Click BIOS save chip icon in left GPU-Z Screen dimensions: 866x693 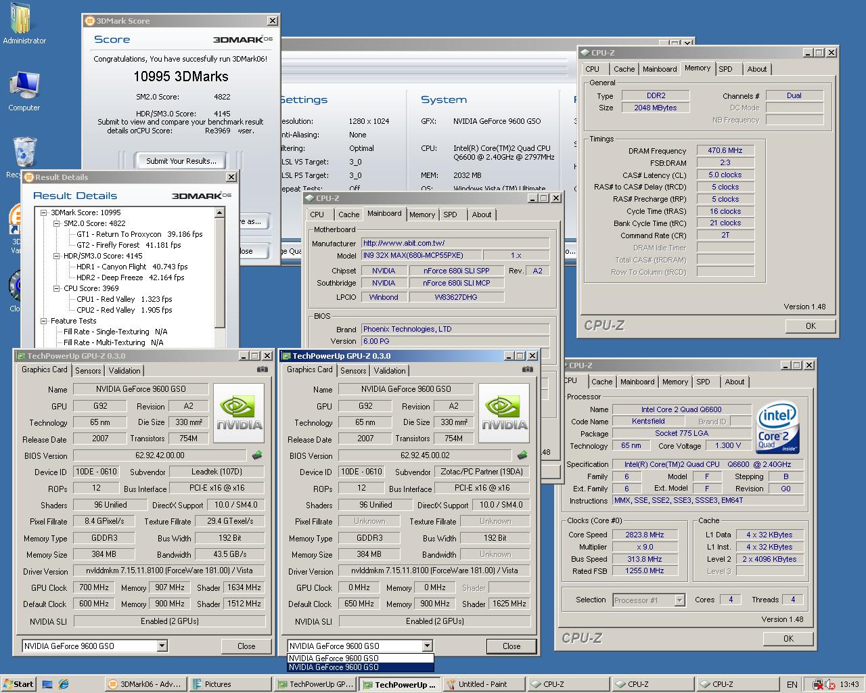click(257, 455)
